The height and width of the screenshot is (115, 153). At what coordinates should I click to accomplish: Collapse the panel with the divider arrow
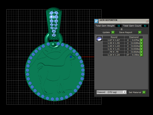pyautogui.click(x=122, y=29)
